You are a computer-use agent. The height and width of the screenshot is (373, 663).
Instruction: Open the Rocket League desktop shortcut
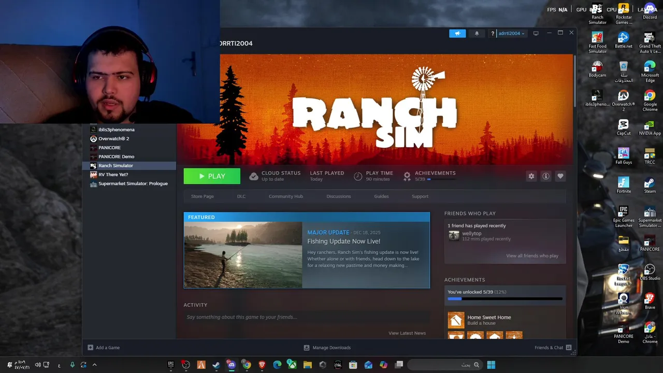[624, 275]
